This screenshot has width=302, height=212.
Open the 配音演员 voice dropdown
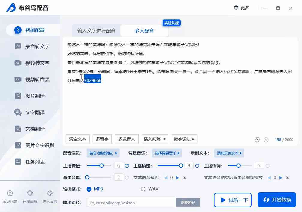(103, 153)
